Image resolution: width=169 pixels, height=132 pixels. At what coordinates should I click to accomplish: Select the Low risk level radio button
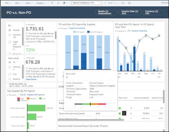click(x=10, y=74)
